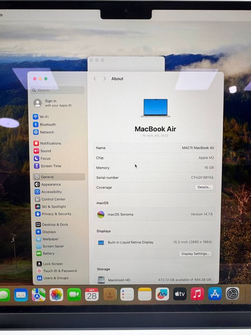This screenshot has width=251, height=335.
Task: Select General in the sidebar
Action: [59, 177]
